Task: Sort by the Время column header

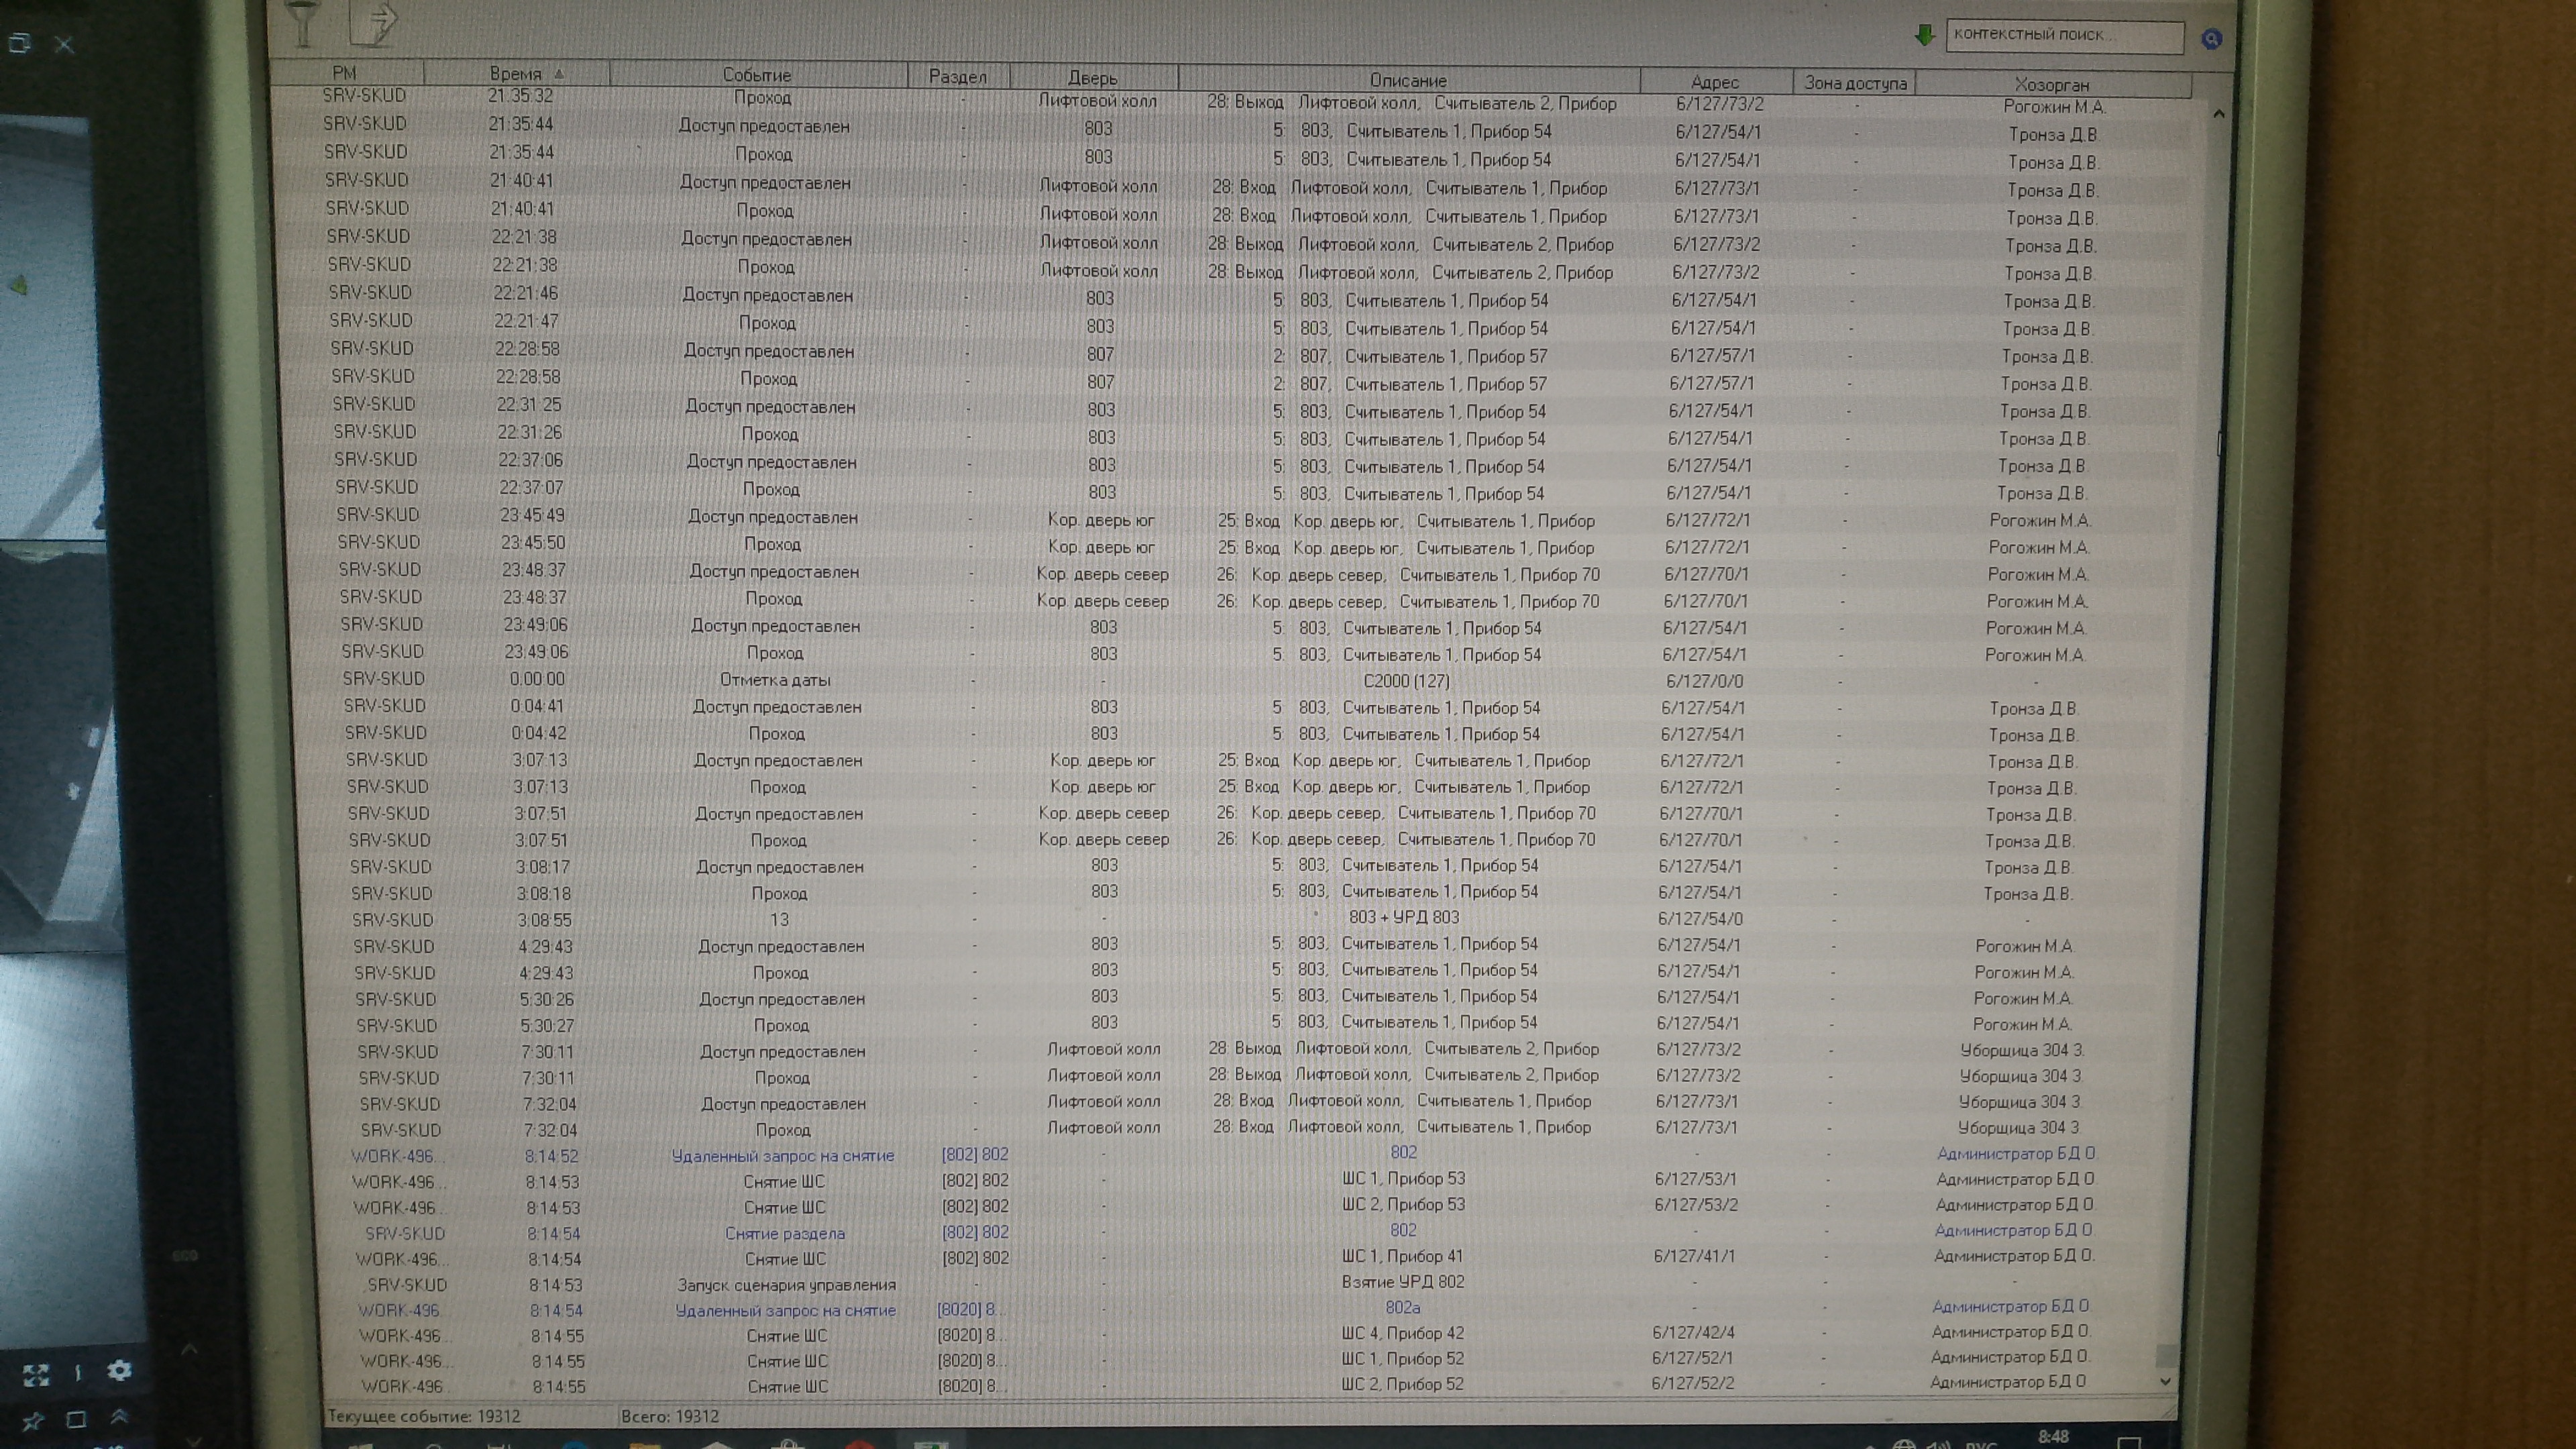Action: [x=516, y=73]
